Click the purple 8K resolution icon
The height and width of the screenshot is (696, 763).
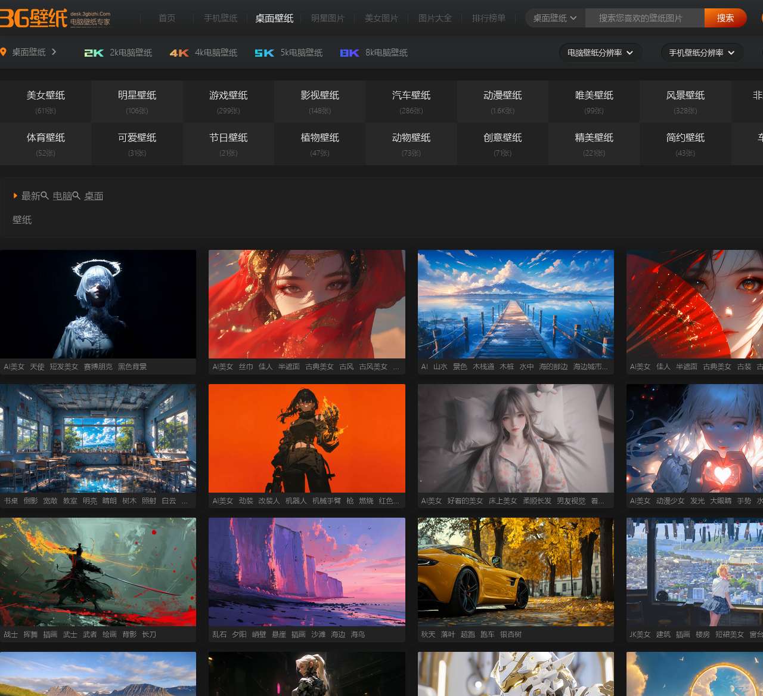pos(349,53)
